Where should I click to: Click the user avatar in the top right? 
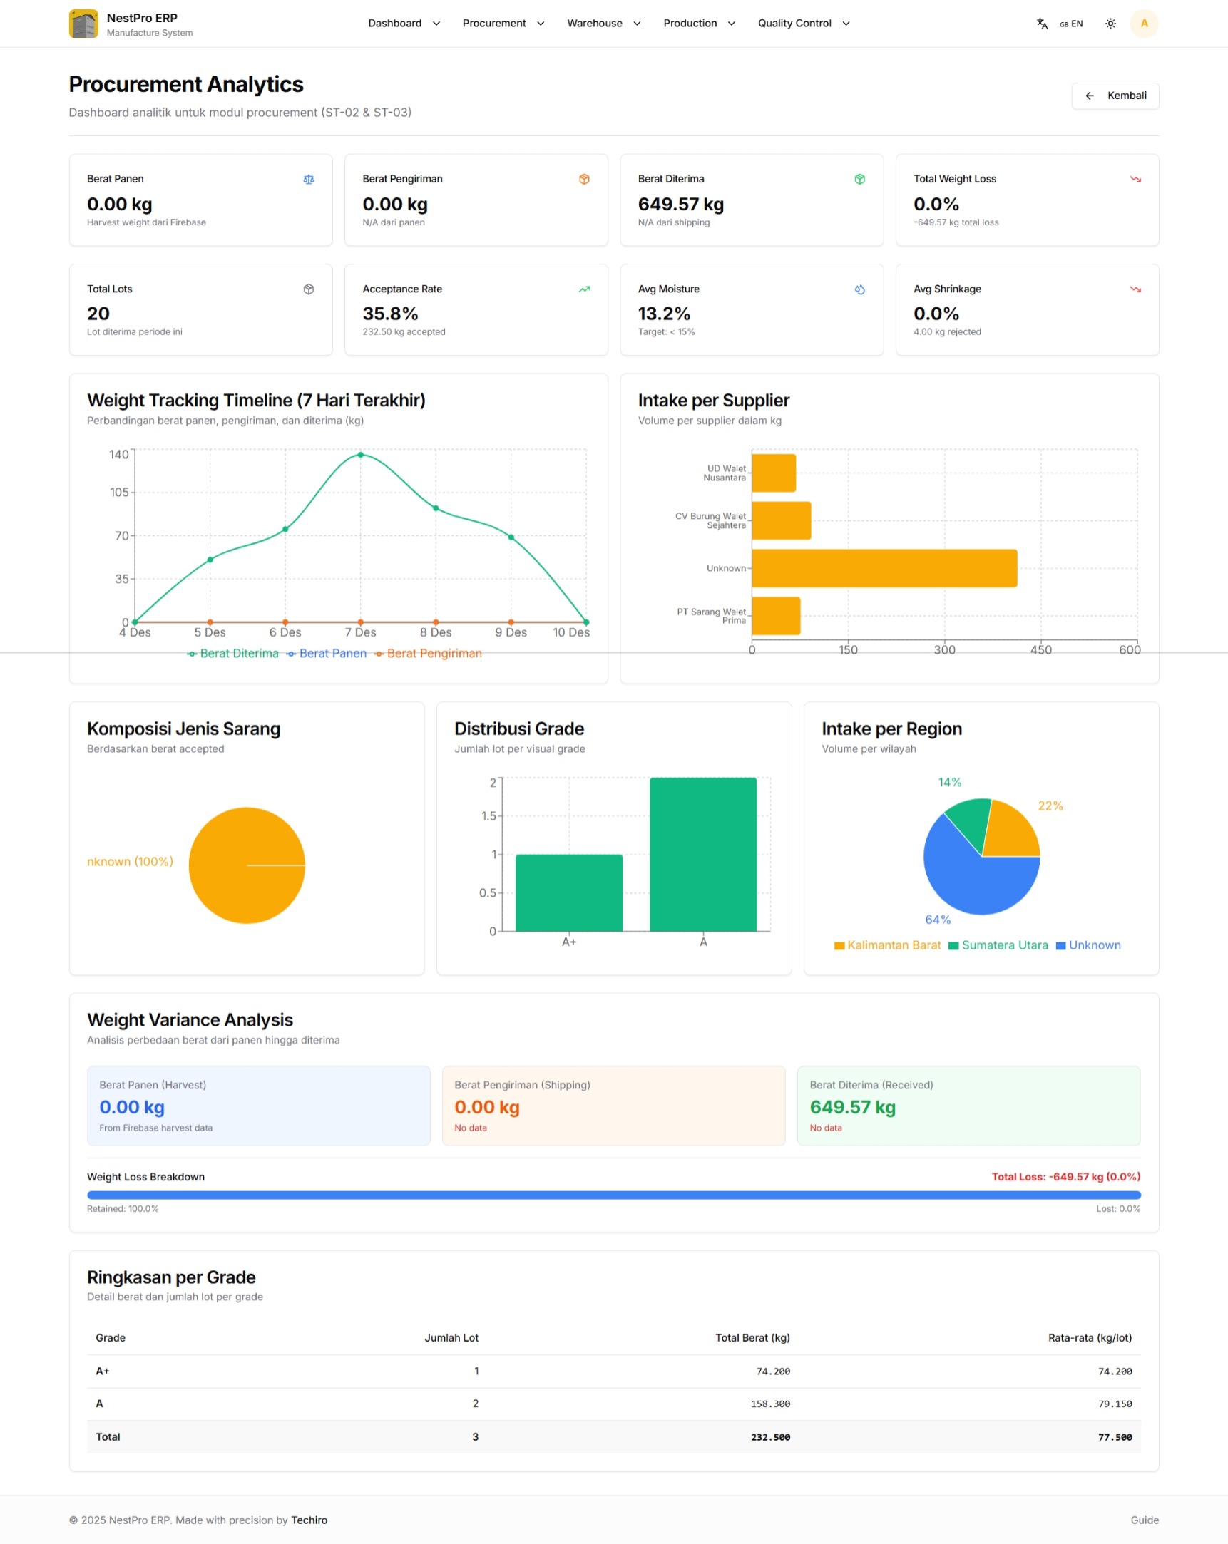coord(1144,23)
